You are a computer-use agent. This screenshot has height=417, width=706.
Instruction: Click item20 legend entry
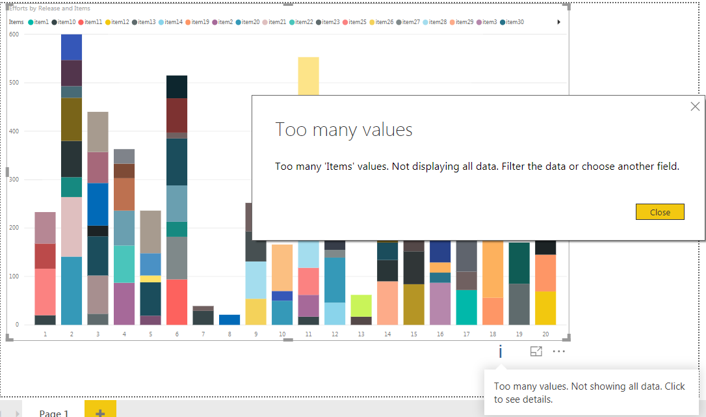(x=248, y=22)
